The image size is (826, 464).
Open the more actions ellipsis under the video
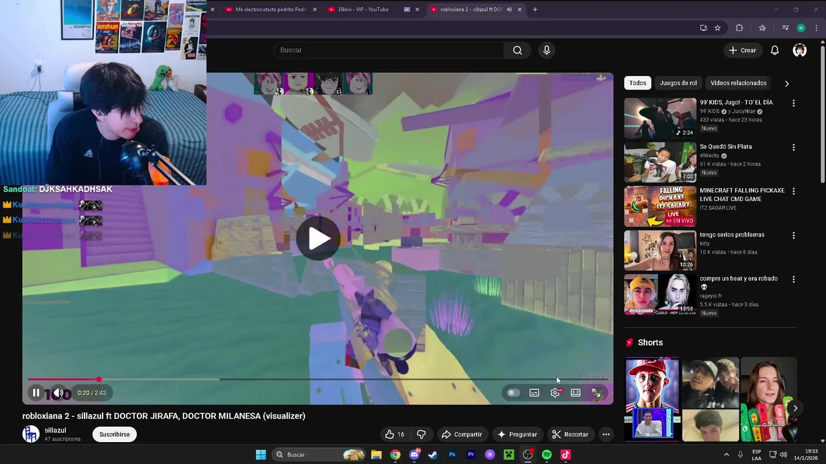click(606, 434)
